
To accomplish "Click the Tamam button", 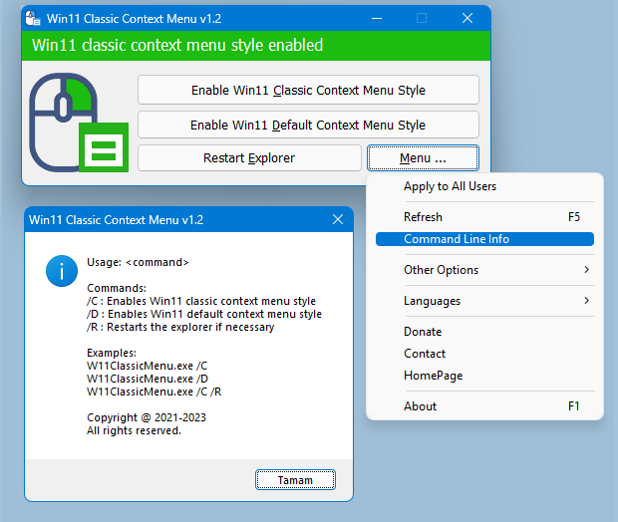I will coord(295,480).
